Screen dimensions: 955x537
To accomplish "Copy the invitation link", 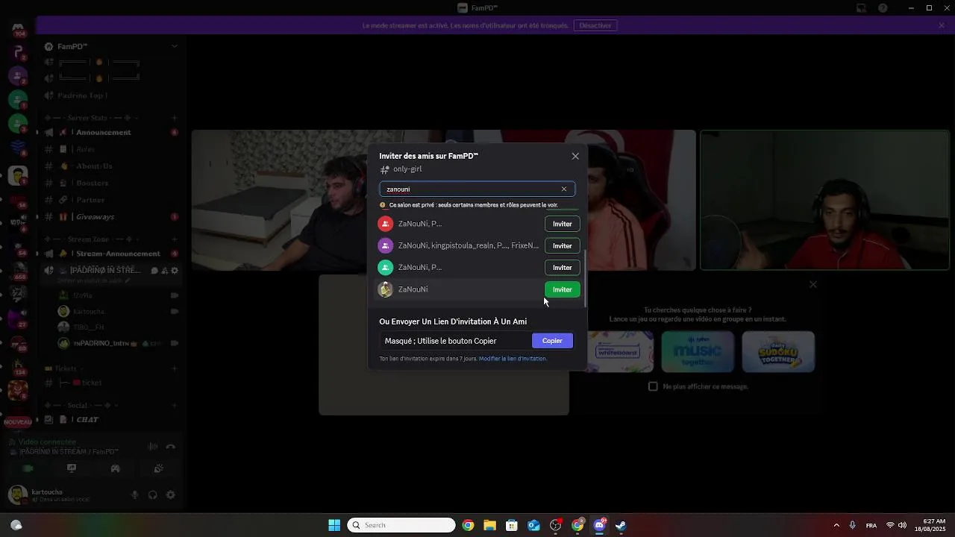I will point(552,341).
